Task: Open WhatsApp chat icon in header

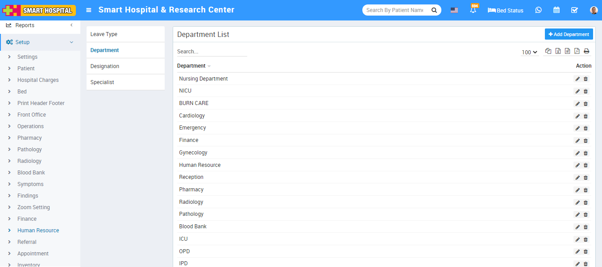Action: click(x=538, y=10)
